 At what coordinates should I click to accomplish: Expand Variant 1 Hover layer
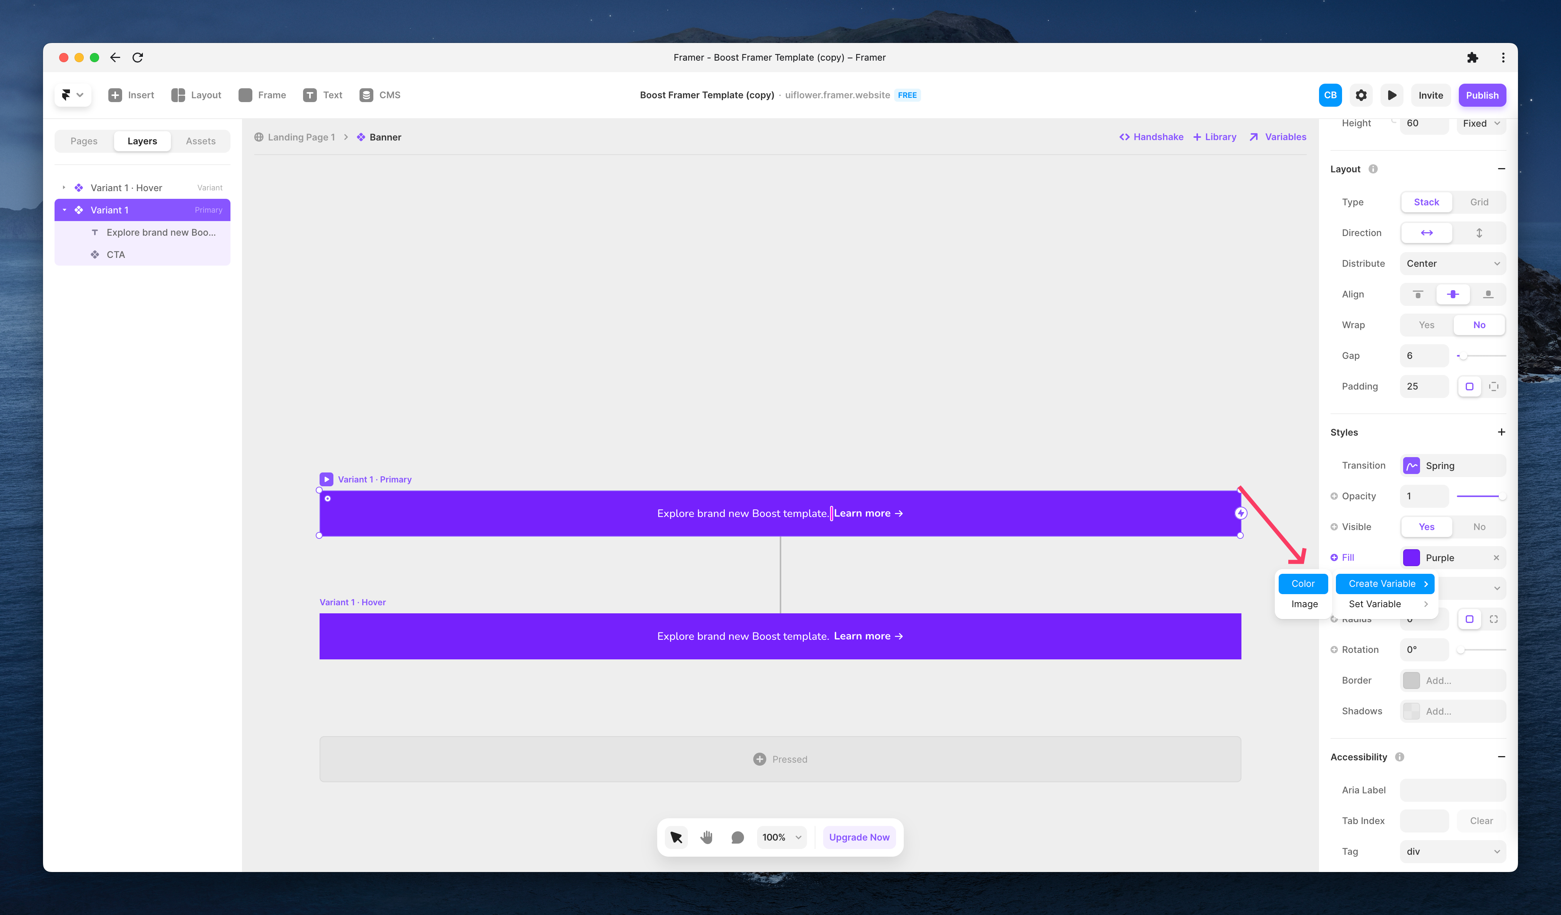click(64, 188)
